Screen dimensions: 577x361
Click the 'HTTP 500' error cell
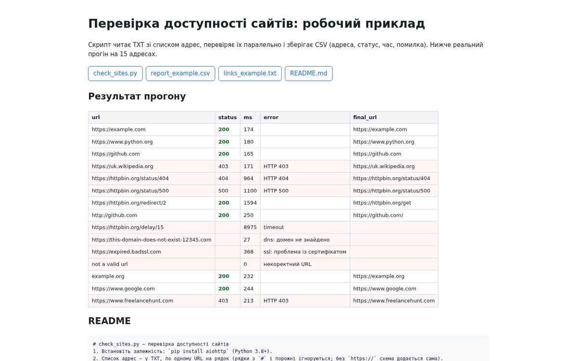(x=305, y=191)
